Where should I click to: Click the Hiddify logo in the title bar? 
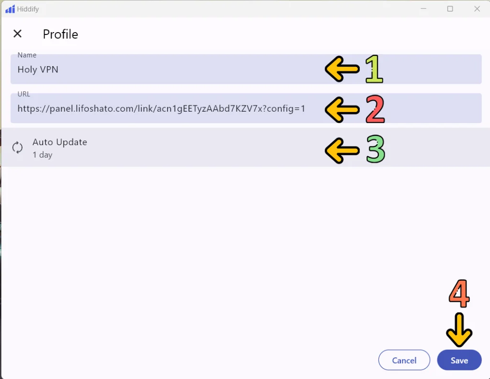click(10, 9)
